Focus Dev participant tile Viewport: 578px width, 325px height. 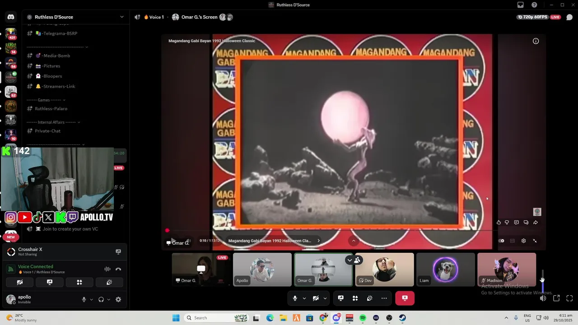click(x=384, y=269)
